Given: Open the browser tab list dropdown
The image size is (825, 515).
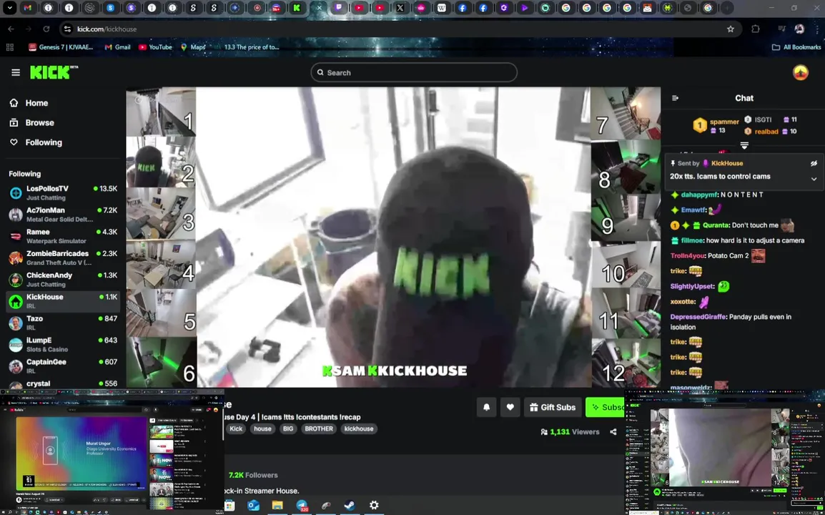Looking at the screenshot, I should [9, 8].
